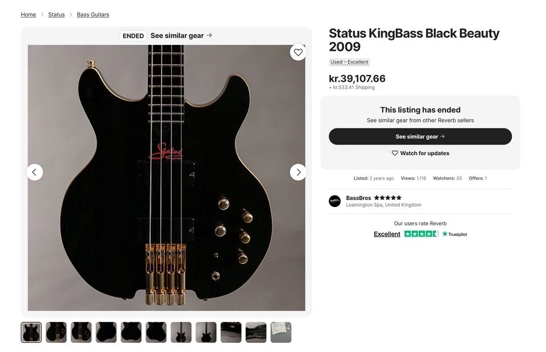Select the last thumbnail showing a paper document
The width and height of the screenshot is (546, 352).
[281, 333]
